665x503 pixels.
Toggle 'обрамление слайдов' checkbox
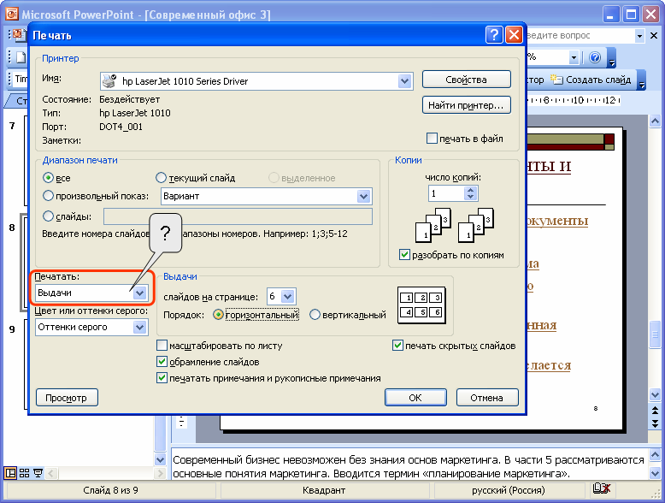(x=162, y=362)
